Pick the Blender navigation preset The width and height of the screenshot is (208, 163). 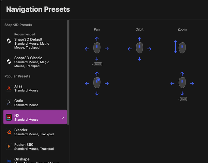tap(33, 132)
